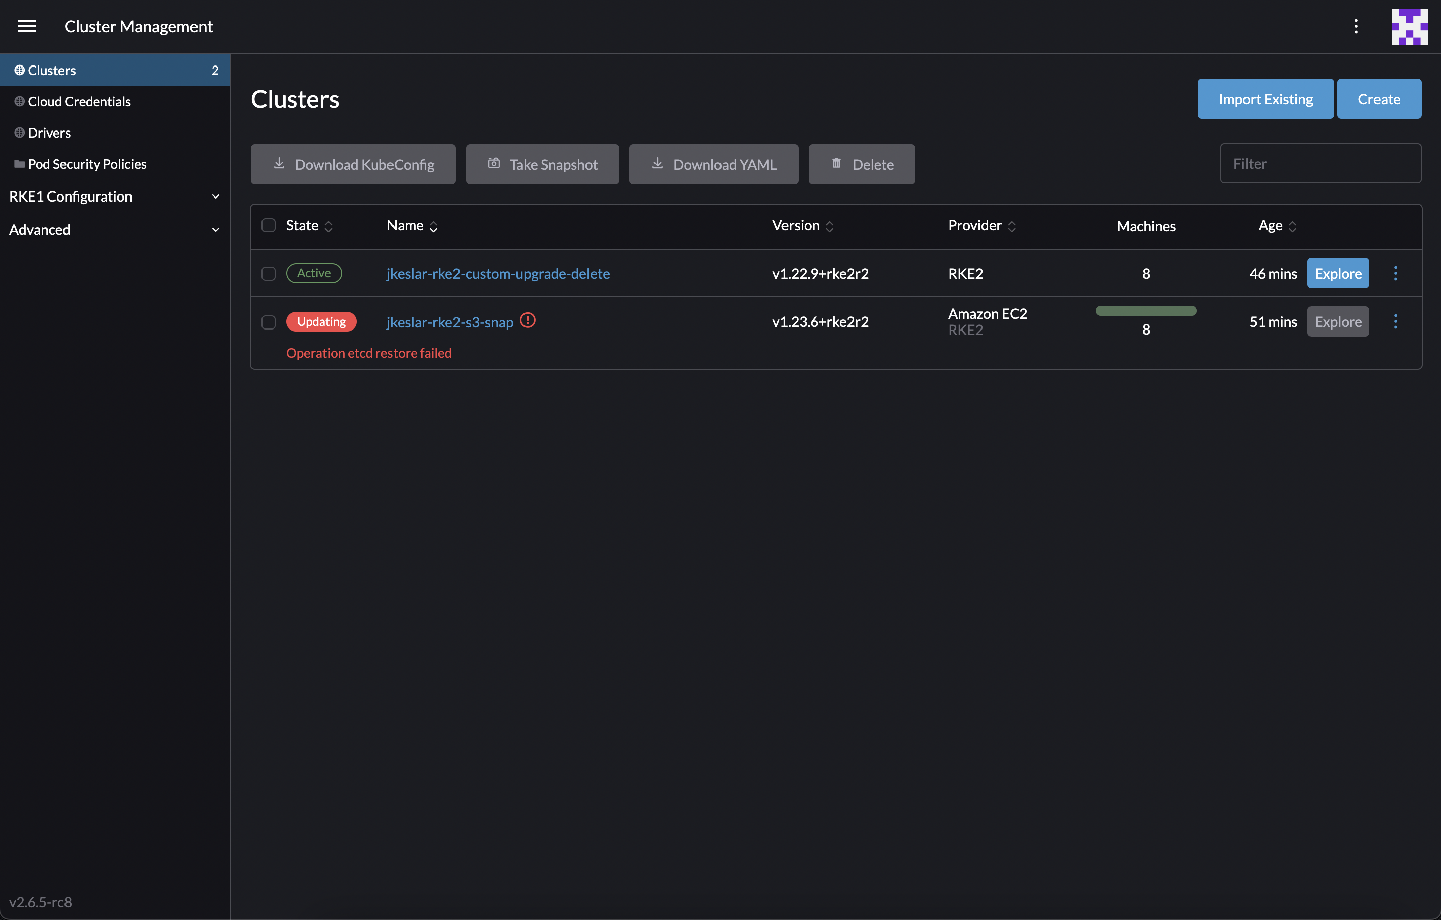The width and height of the screenshot is (1441, 920).
Task: Expand the RKE1 Configuration section
Action: pos(115,196)
